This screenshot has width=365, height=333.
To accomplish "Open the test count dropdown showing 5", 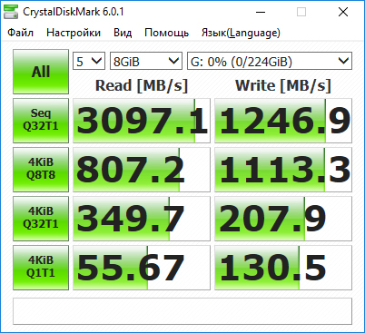I will tap(89, 61).
